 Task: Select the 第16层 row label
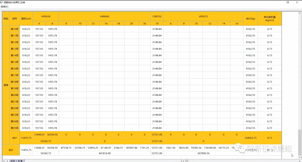coord(15,69)
